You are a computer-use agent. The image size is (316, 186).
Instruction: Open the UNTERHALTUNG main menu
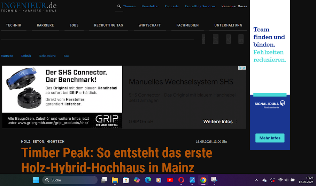tap(228, 25)
